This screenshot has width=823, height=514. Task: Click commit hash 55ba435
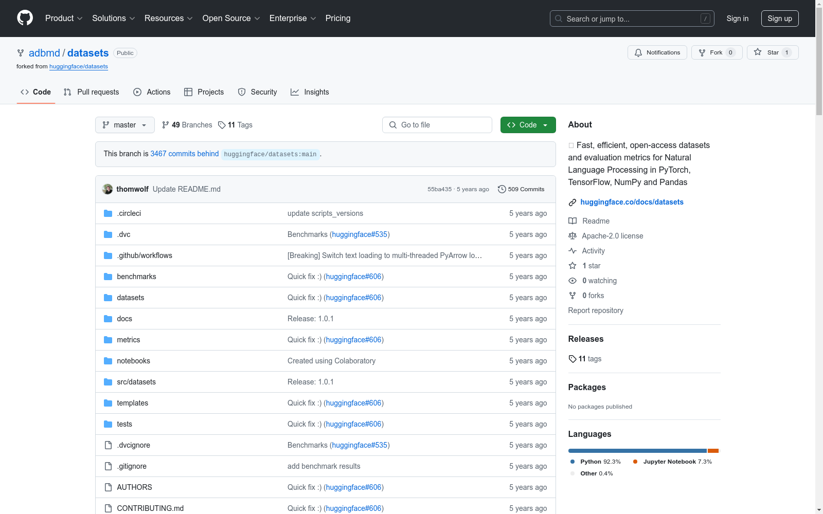440,189
